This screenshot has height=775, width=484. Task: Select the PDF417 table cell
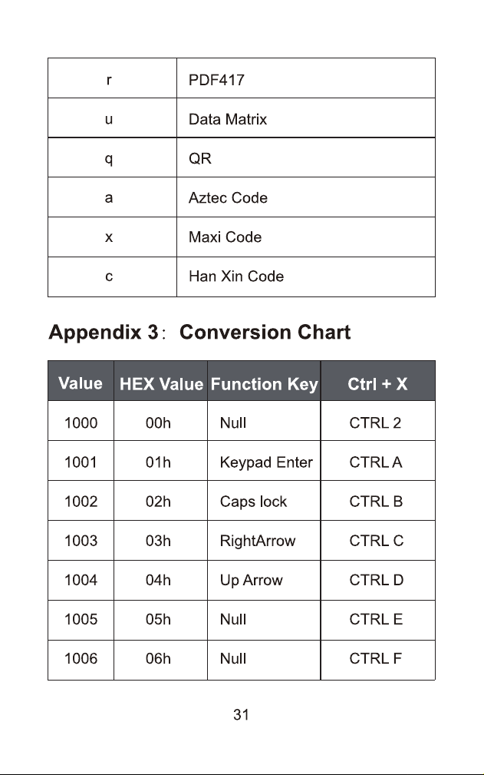pyautogui.click(x=306, y=78)
